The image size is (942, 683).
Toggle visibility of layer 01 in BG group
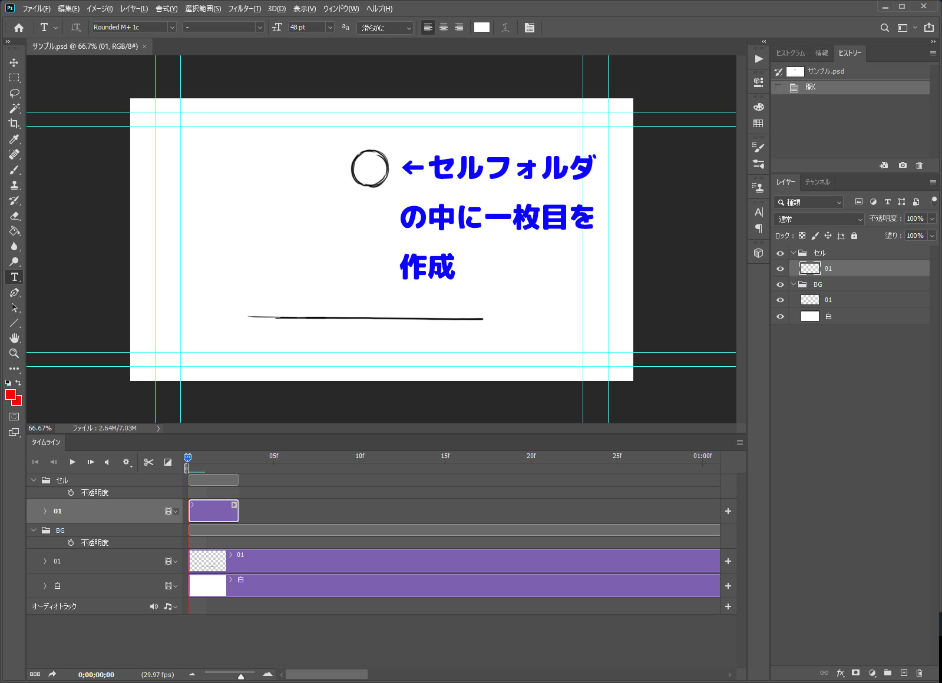(781, 300)
